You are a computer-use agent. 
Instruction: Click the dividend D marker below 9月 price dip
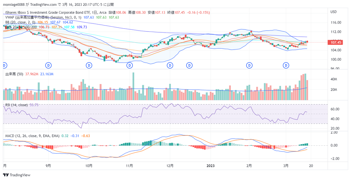point(49,65)
